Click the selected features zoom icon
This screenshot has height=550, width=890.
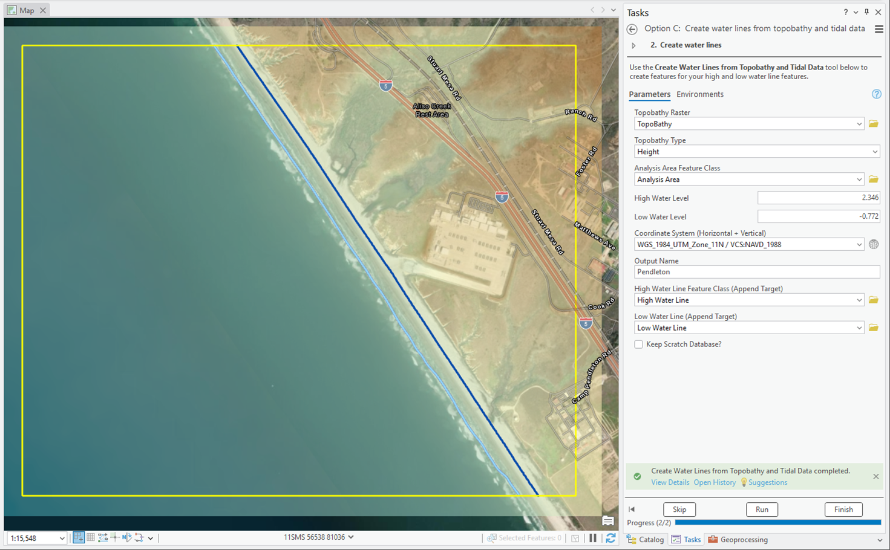click(492, 538)
